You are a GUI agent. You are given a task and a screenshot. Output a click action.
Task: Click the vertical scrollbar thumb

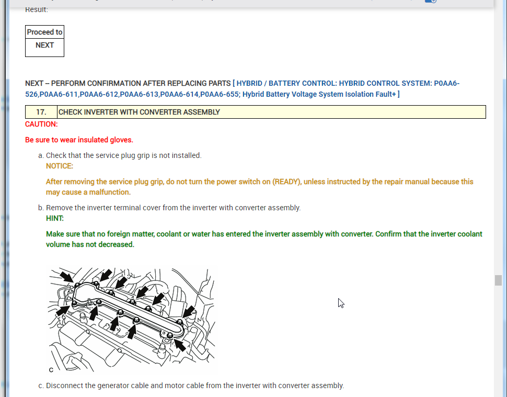498,280
